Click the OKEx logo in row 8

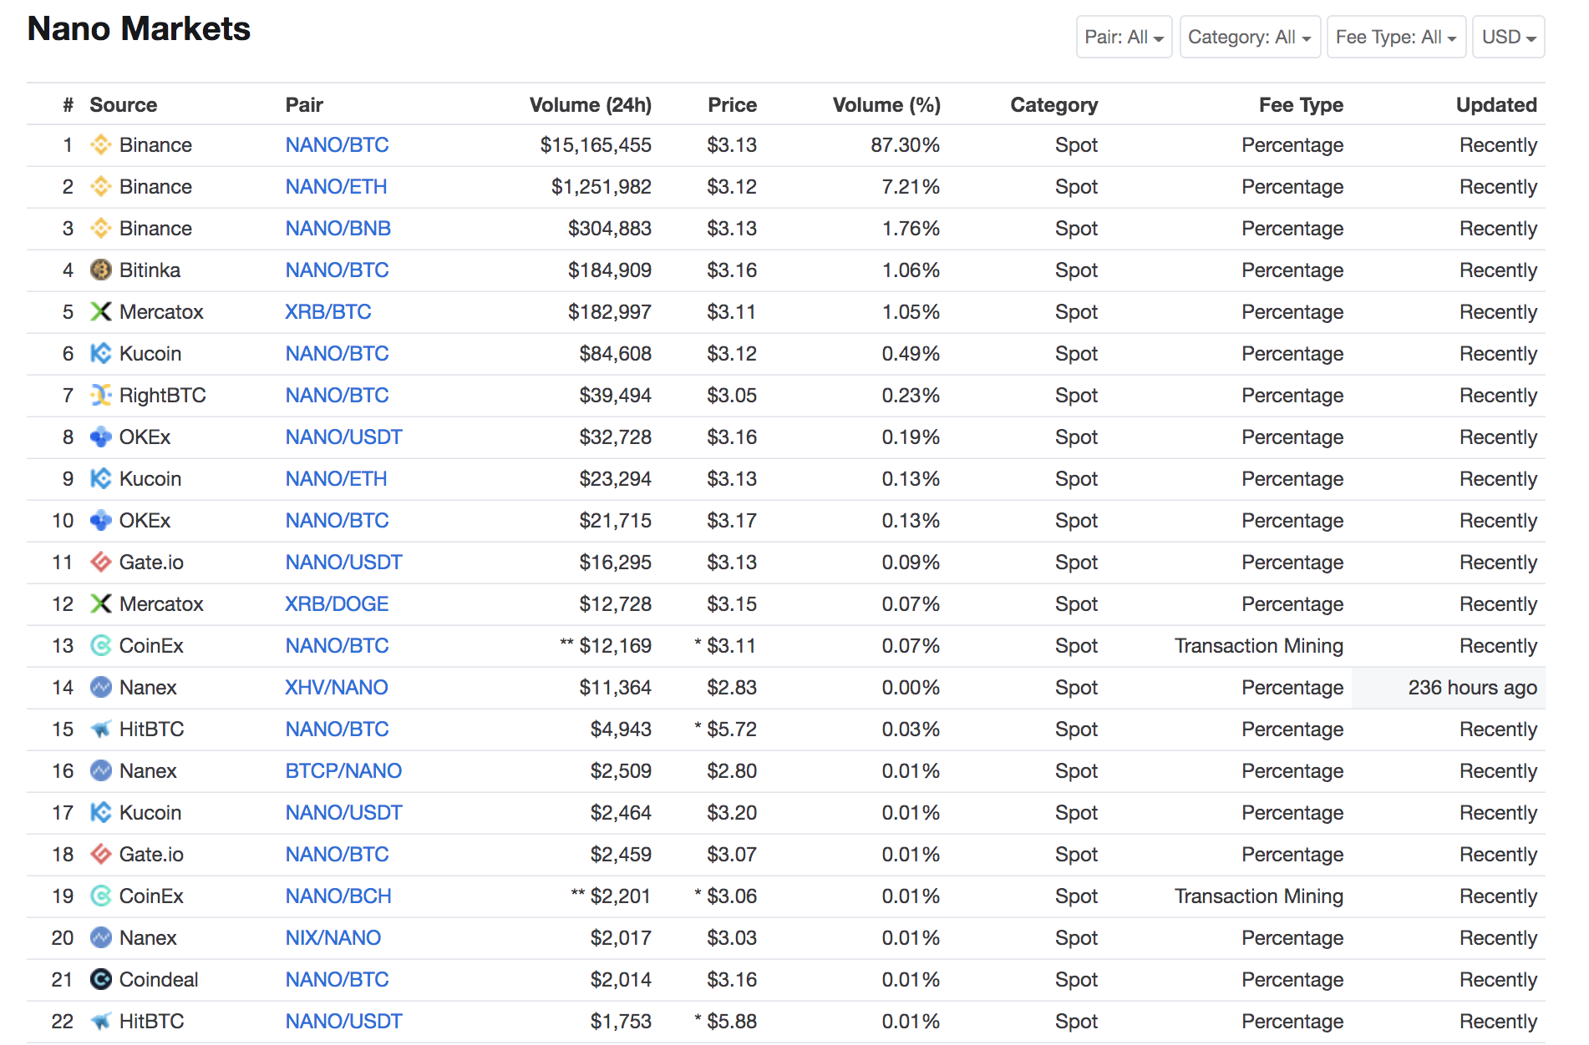[101, 437]
